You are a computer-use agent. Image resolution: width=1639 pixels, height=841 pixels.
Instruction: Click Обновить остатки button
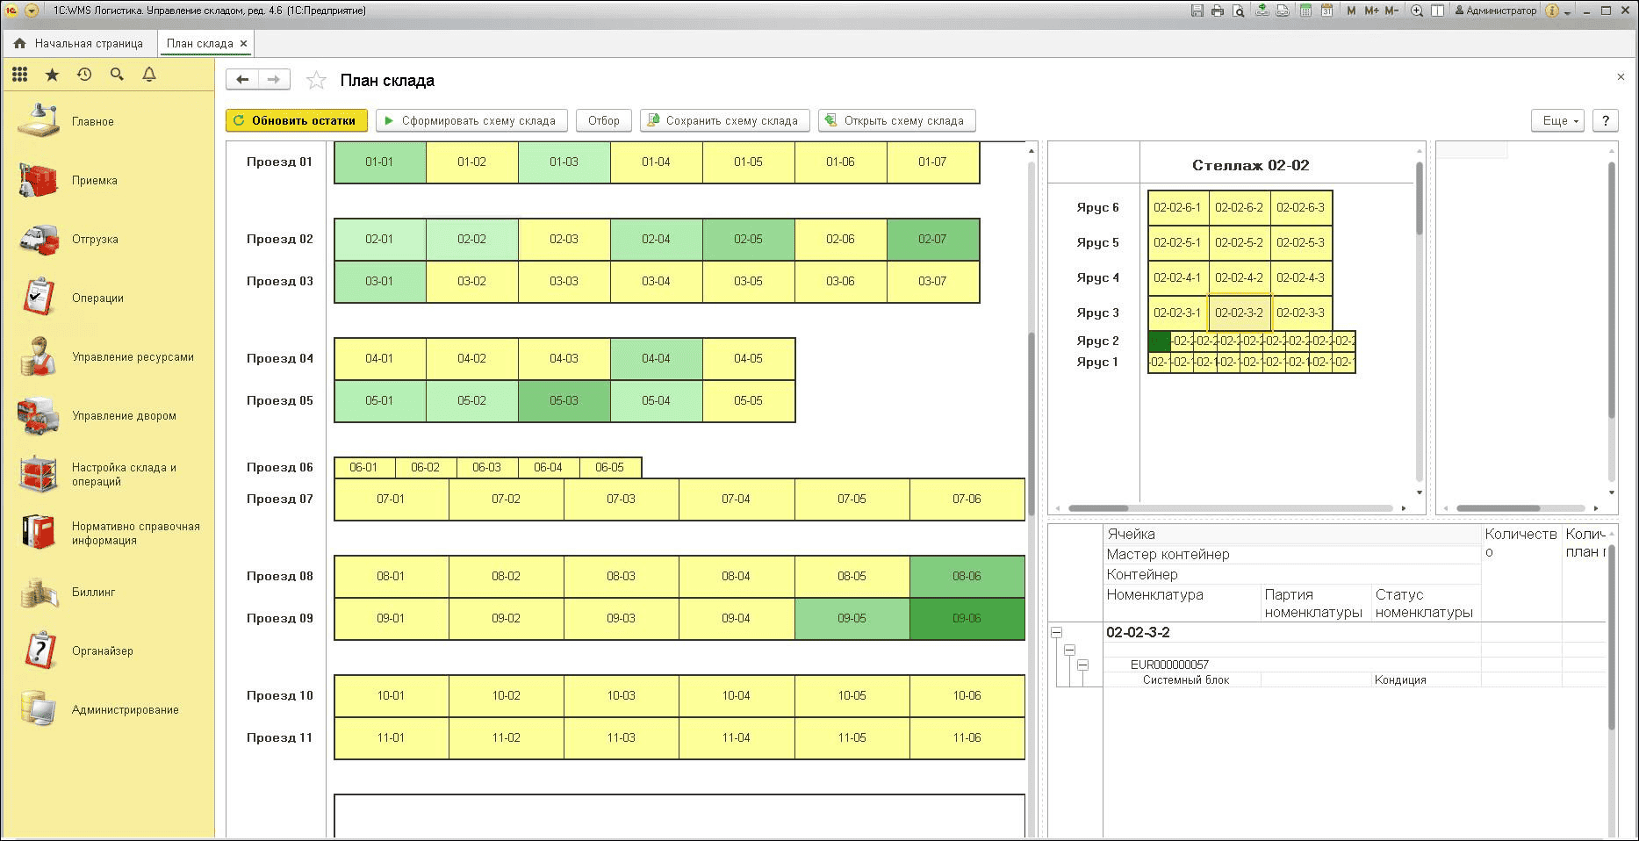(x=296, y=121)
